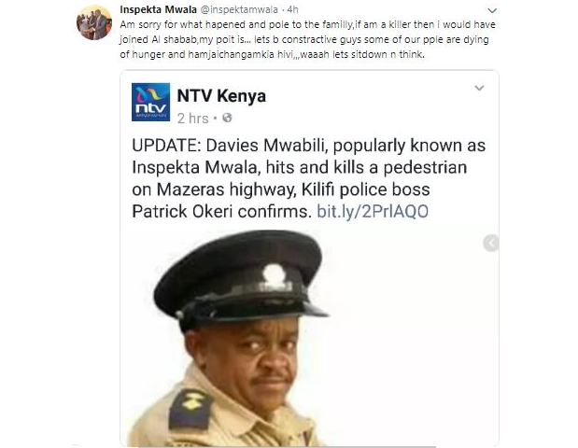Click the cap badge emblem in photo
The width and height of the screenshot is (578, 448).
tap(274, 275)
